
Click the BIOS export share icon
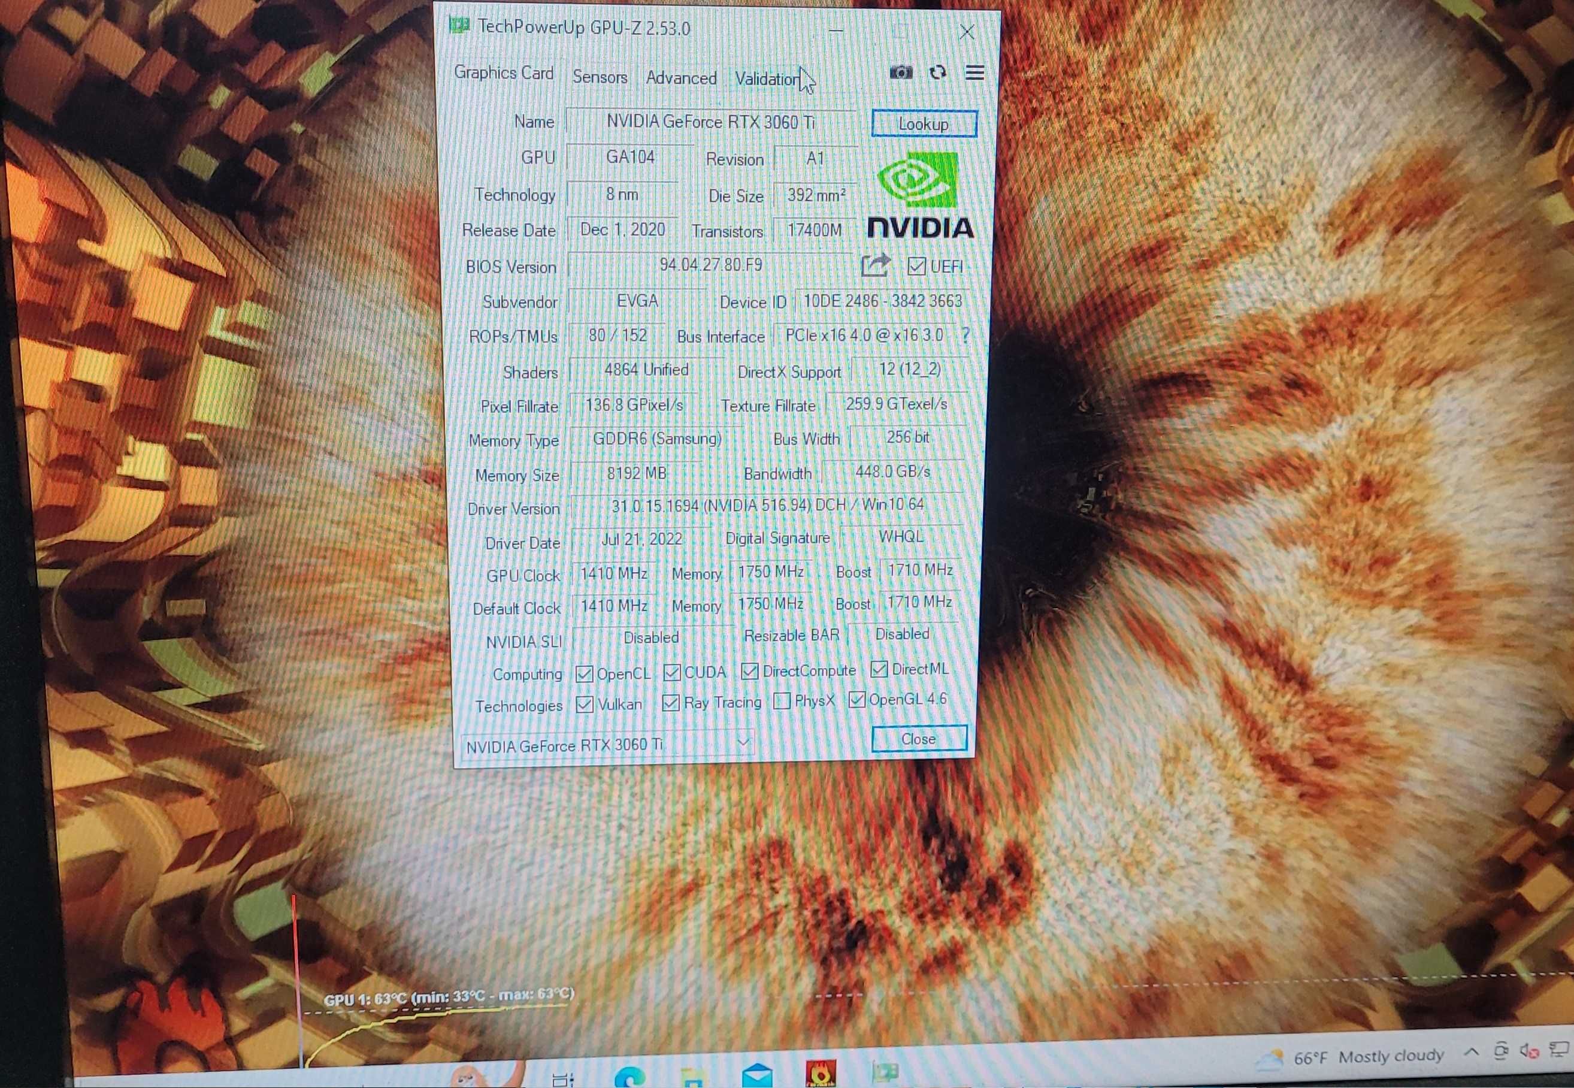point(876,264)
